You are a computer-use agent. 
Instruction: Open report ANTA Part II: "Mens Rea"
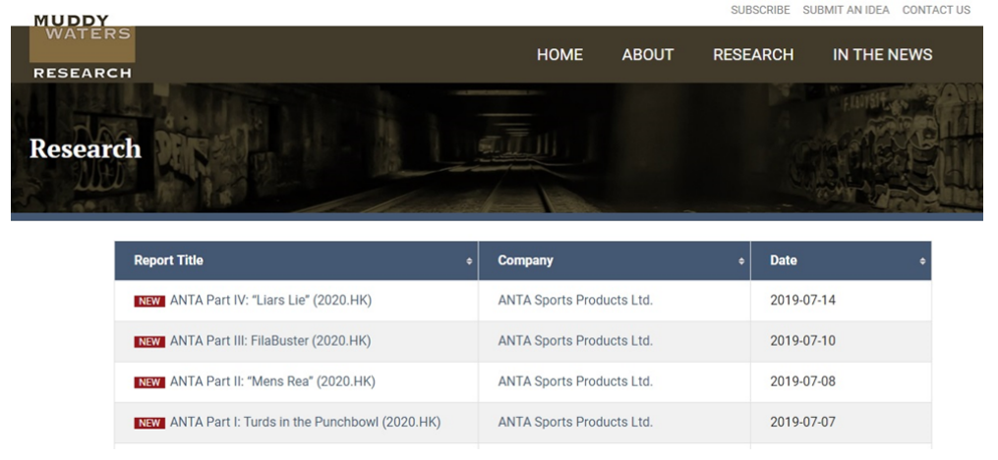coord(272,381)
